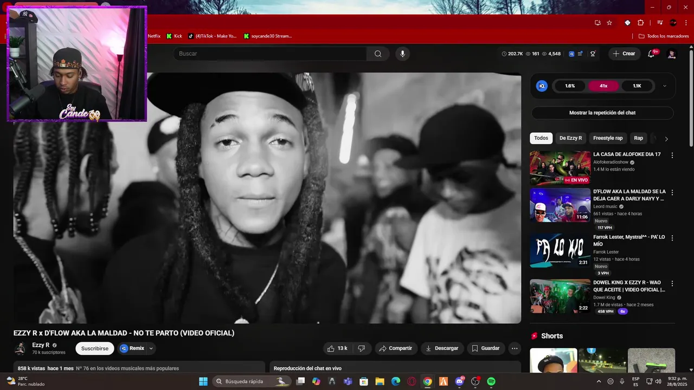The image size is (694, 390).
Task: Click the Búsqueda rápida taskbar search
Action: point(251,381)
